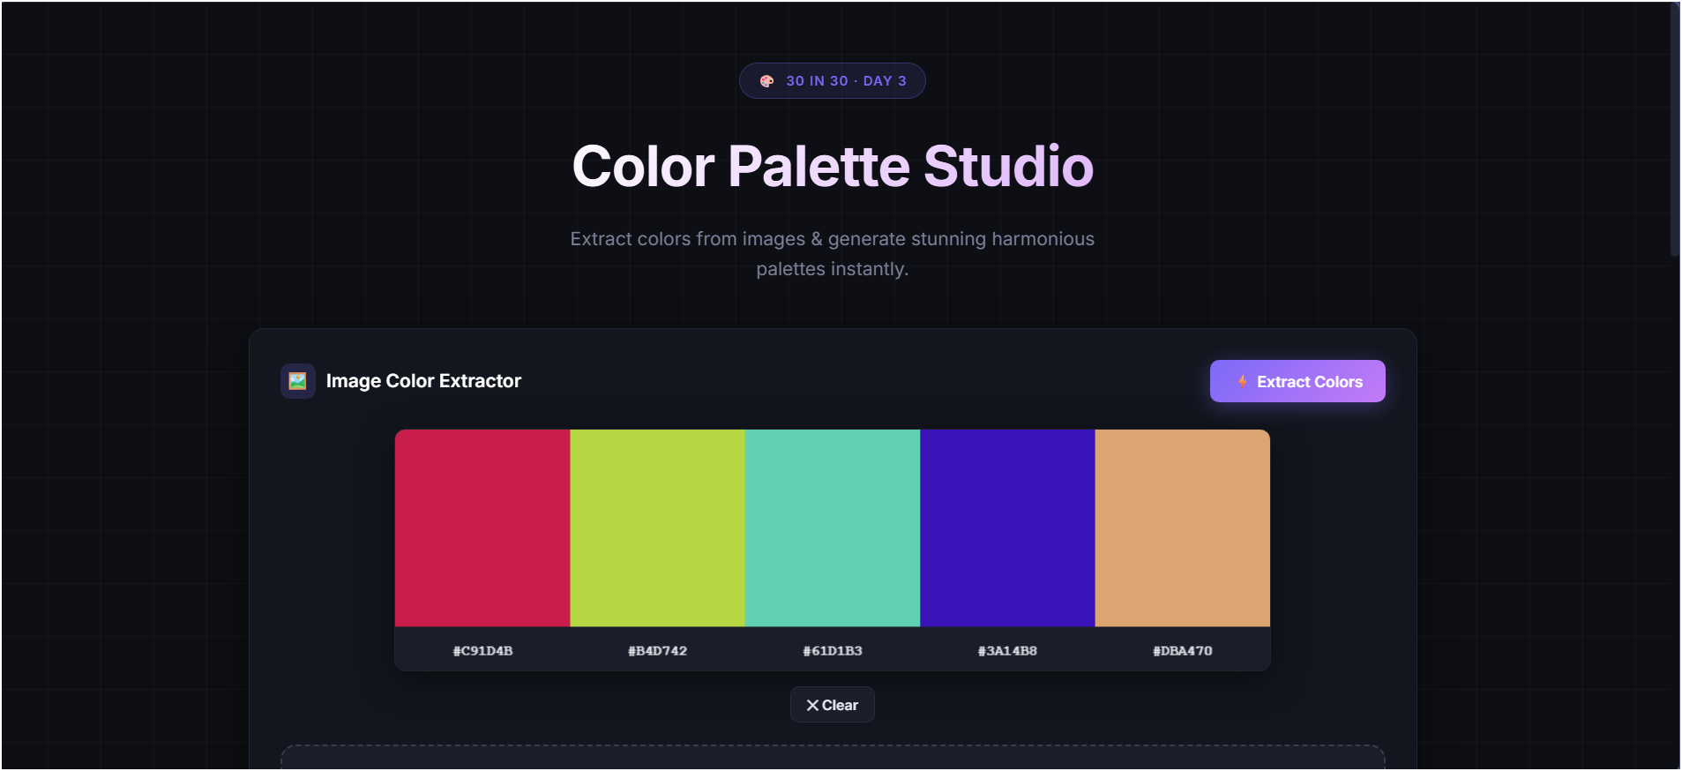Click the hex label #61D1B3

pyautogui.click(x=833, y=651)
